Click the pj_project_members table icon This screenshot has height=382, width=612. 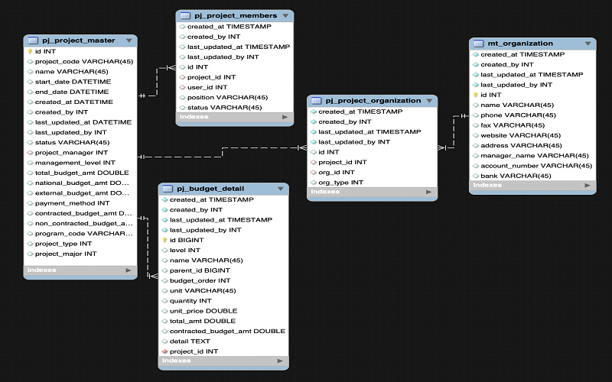point(184,15)
